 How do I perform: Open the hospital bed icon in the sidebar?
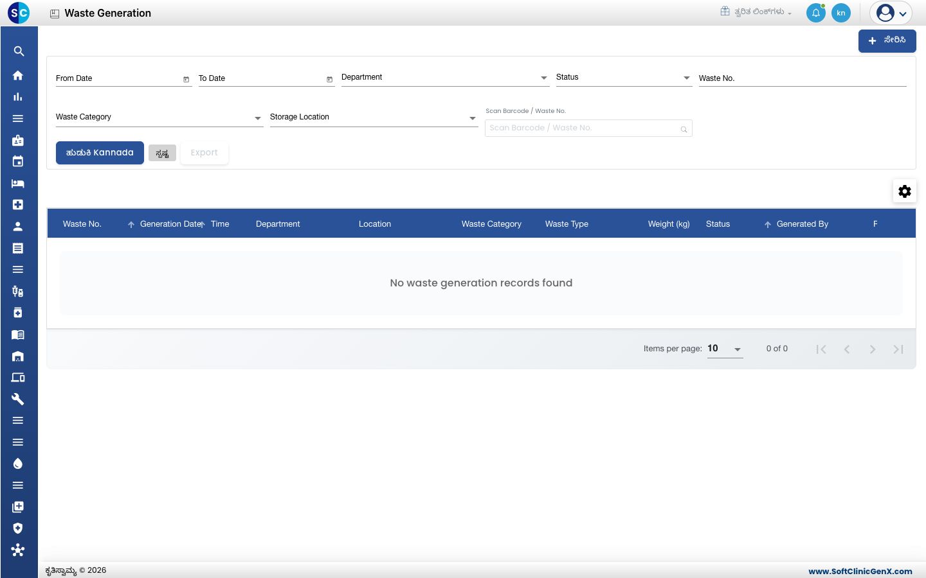click(18, 184)
